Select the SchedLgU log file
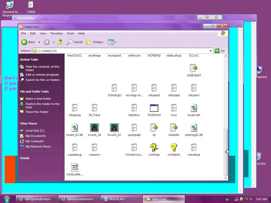The width and height of the screenshot is (271, 203). [x=114, y=88]
